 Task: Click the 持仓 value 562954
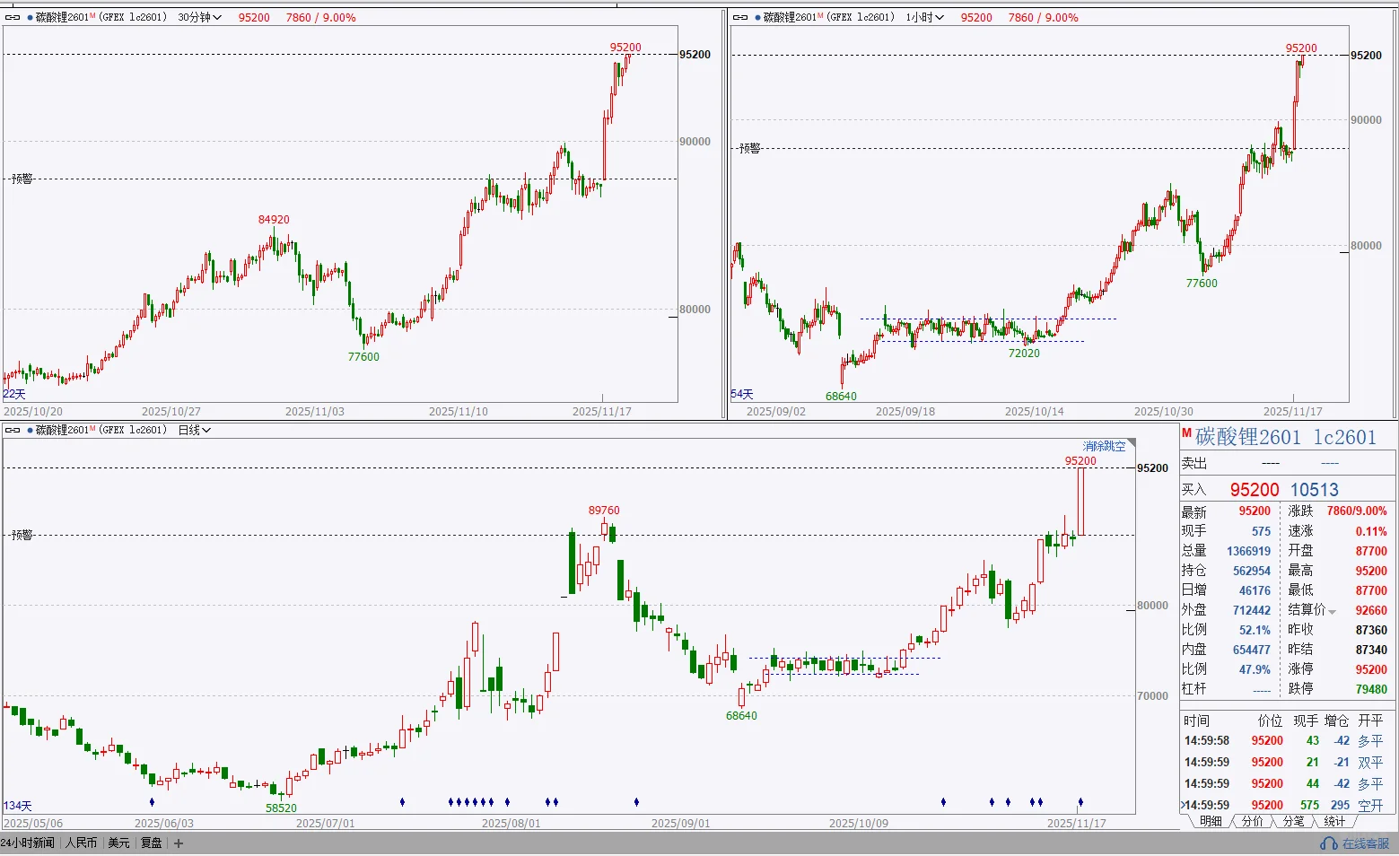tap(1252, 571)
